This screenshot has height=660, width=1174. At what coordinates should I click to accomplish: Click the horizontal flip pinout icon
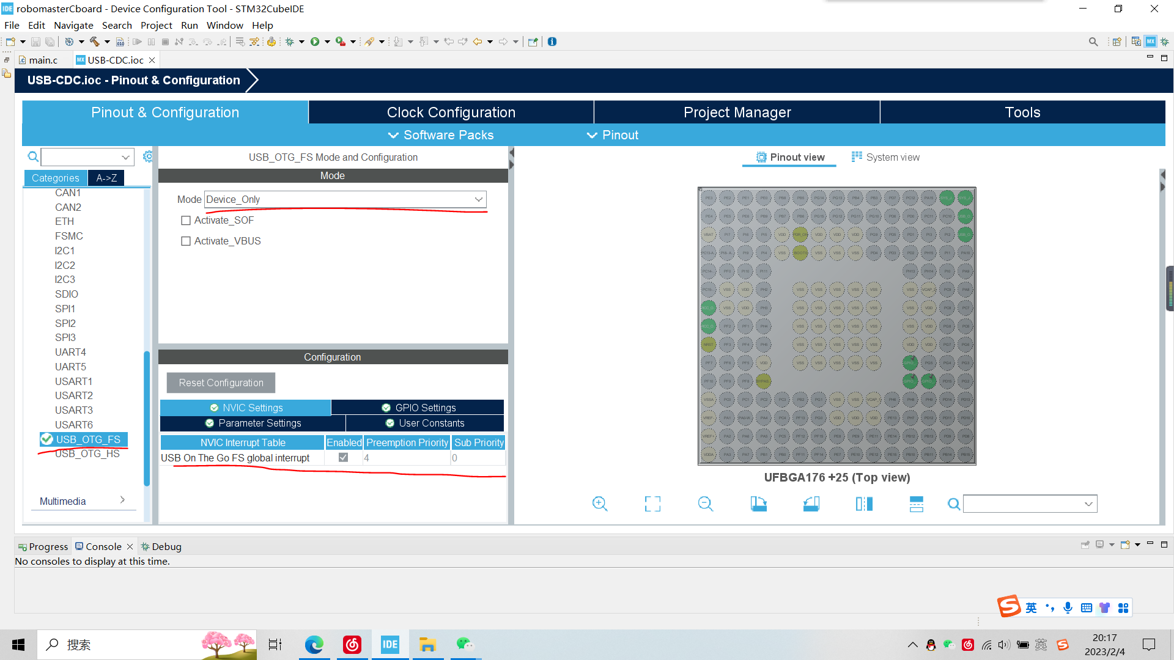pyautogui.click(x=864, y=504)
